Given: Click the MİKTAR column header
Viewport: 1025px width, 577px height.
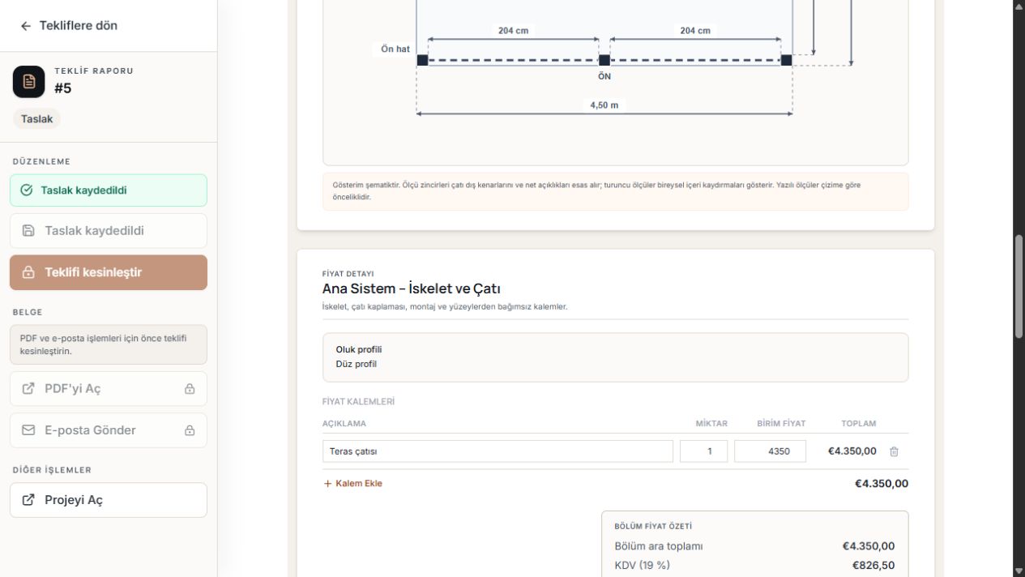Looking at the screenshot, I should 711,424.
